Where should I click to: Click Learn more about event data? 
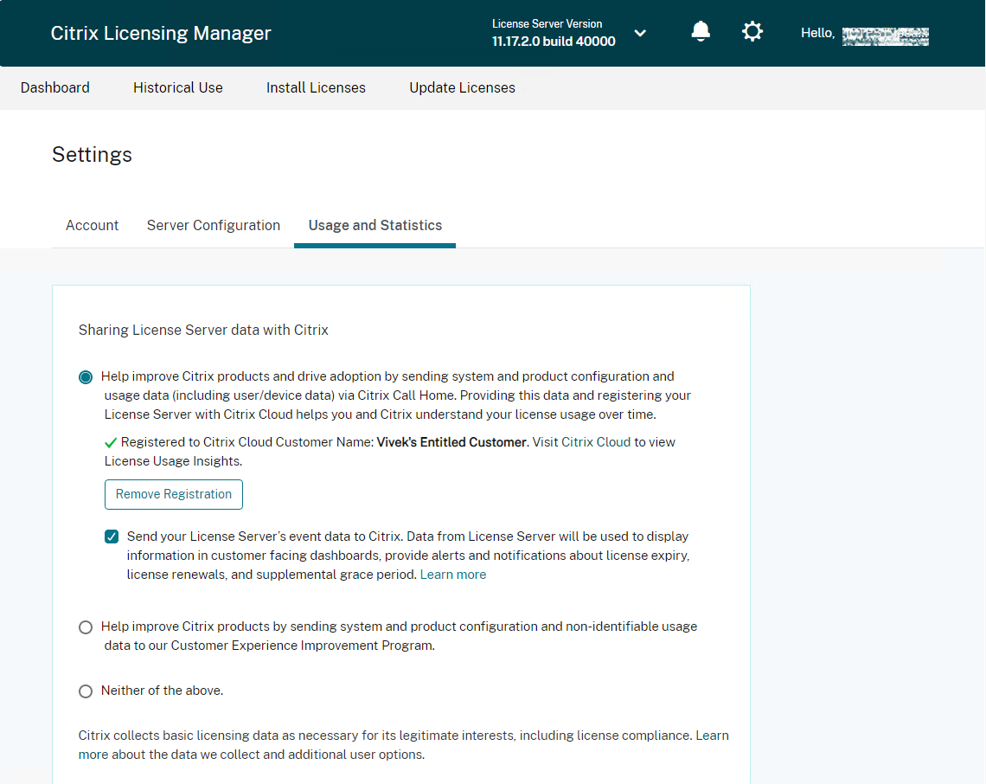453,575
